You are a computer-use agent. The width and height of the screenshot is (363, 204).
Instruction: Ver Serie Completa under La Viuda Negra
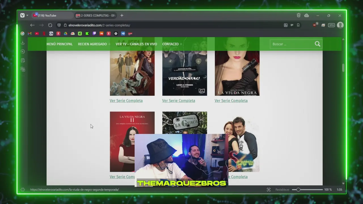click(x=231, y=101)
